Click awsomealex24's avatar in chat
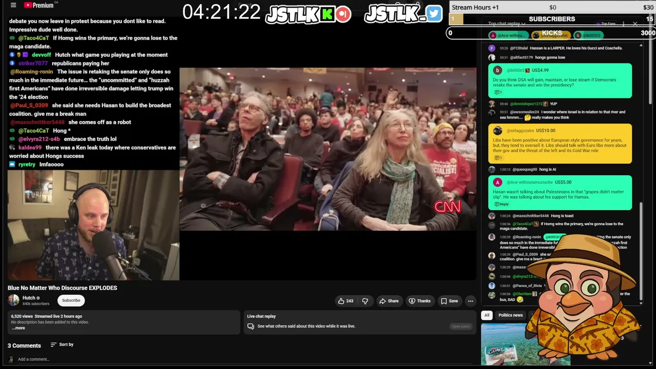This screenshot has height=369, width=656. tap(492, 113)
